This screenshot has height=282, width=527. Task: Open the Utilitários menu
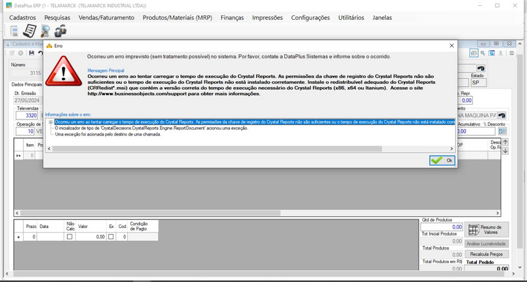[351, 18]
